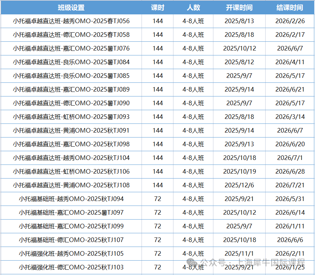Viewport: 315px width, 275px height.
Task: Select class cell 越秀OMO-2025秋TJ104
Action: click(x=71, y=158)
